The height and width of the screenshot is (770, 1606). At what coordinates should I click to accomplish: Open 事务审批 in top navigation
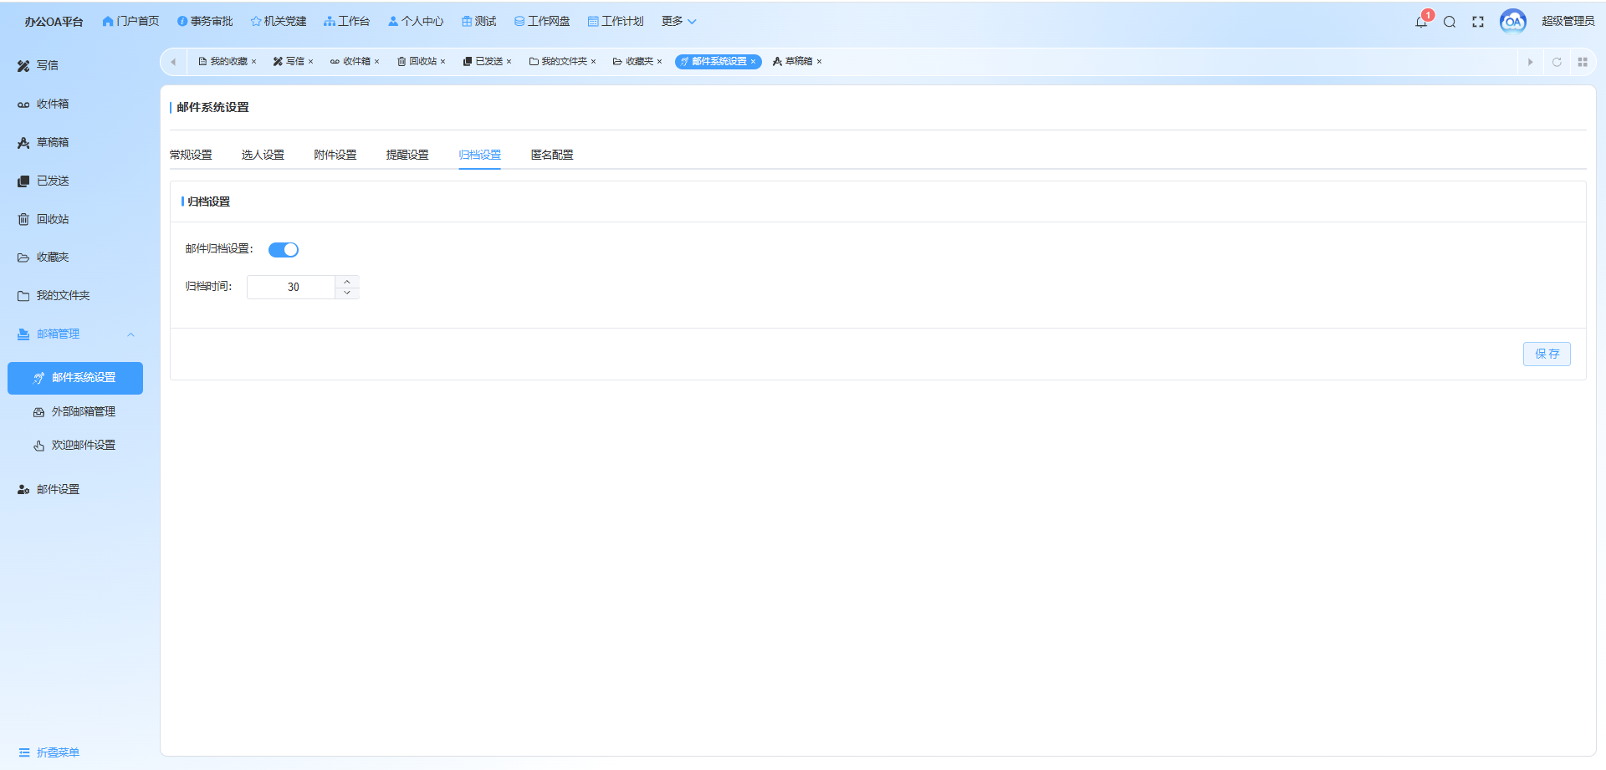(205, 21)
